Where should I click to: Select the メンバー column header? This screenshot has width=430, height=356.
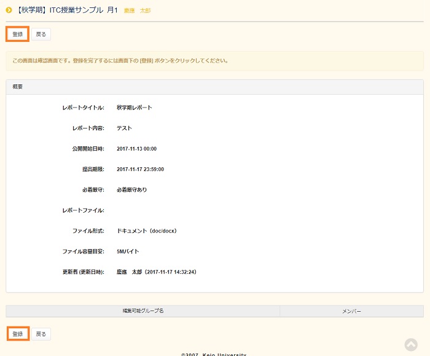[351, 311]
